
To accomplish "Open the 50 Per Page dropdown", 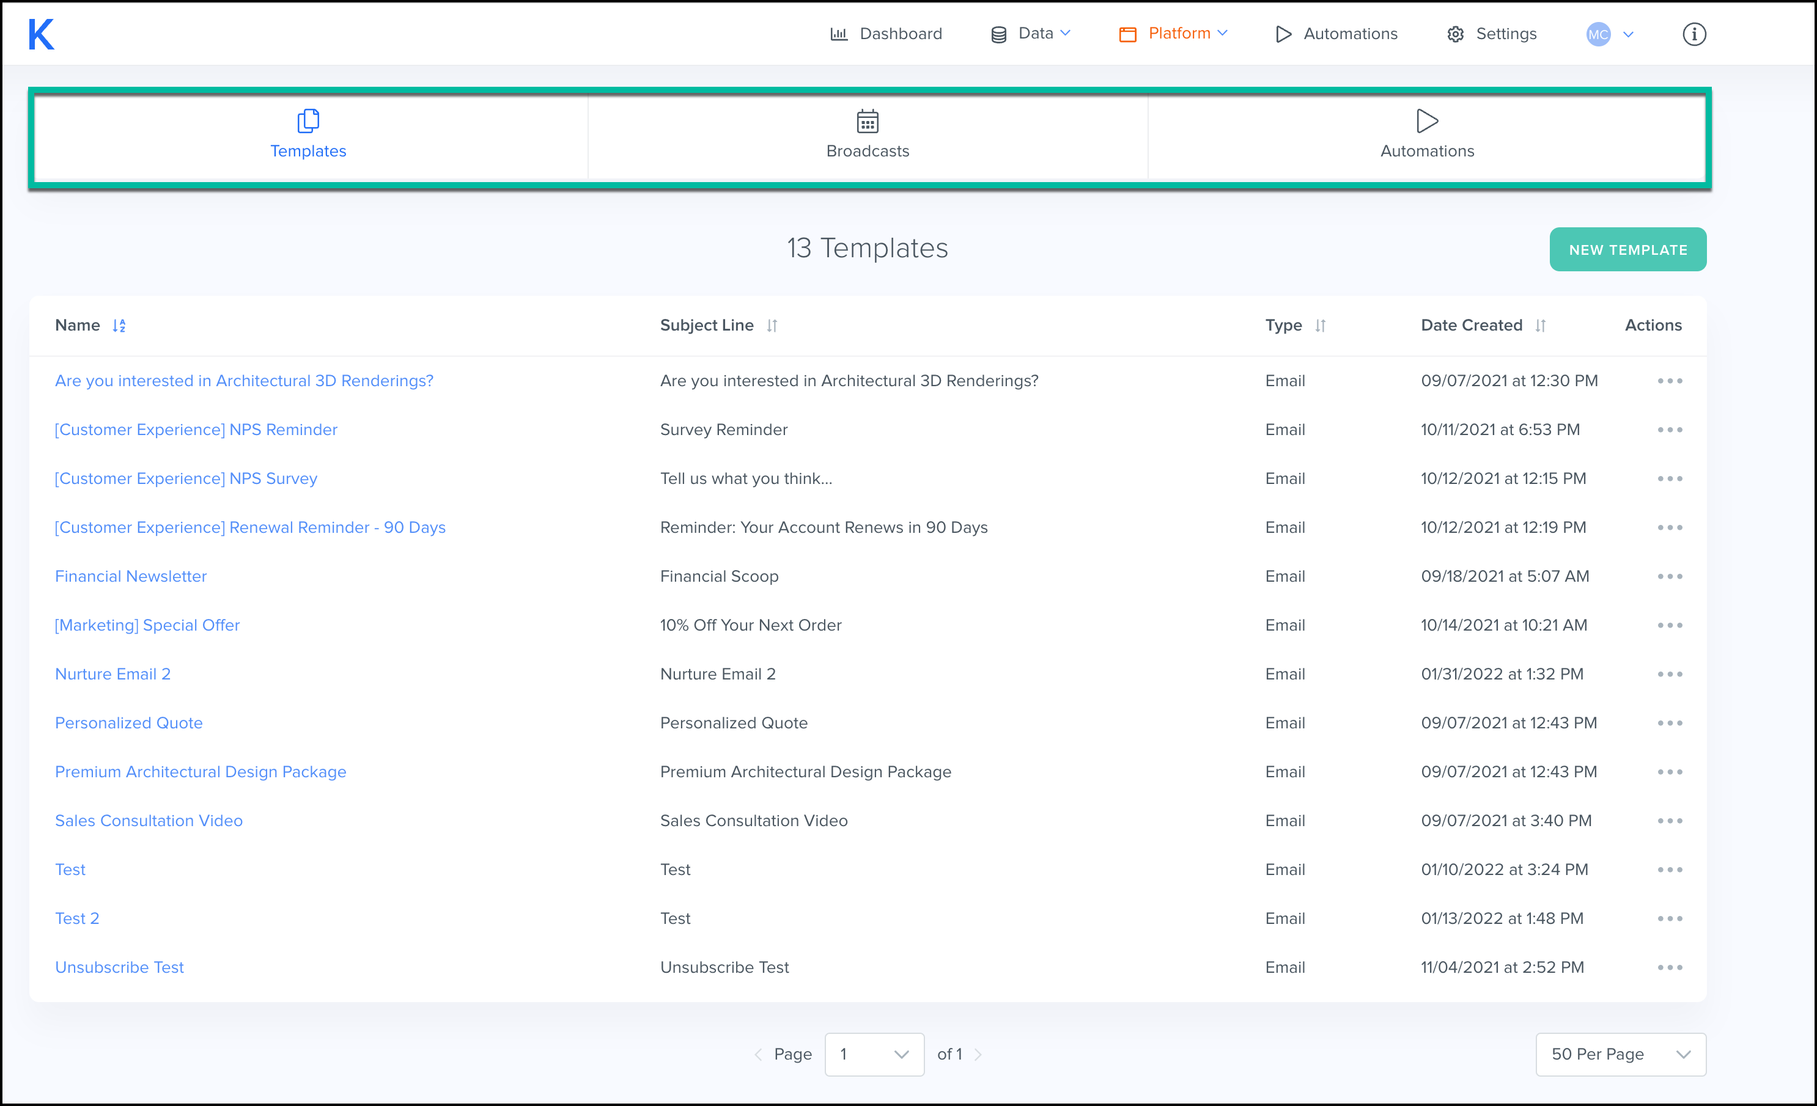I will pos(1620,1055).
